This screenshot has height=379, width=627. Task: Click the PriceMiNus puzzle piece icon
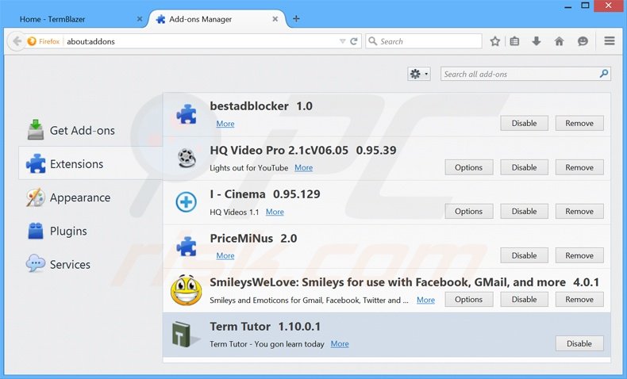pyautogui.click(x=187, y=246)
